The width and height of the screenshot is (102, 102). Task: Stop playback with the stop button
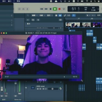point(50,9)
